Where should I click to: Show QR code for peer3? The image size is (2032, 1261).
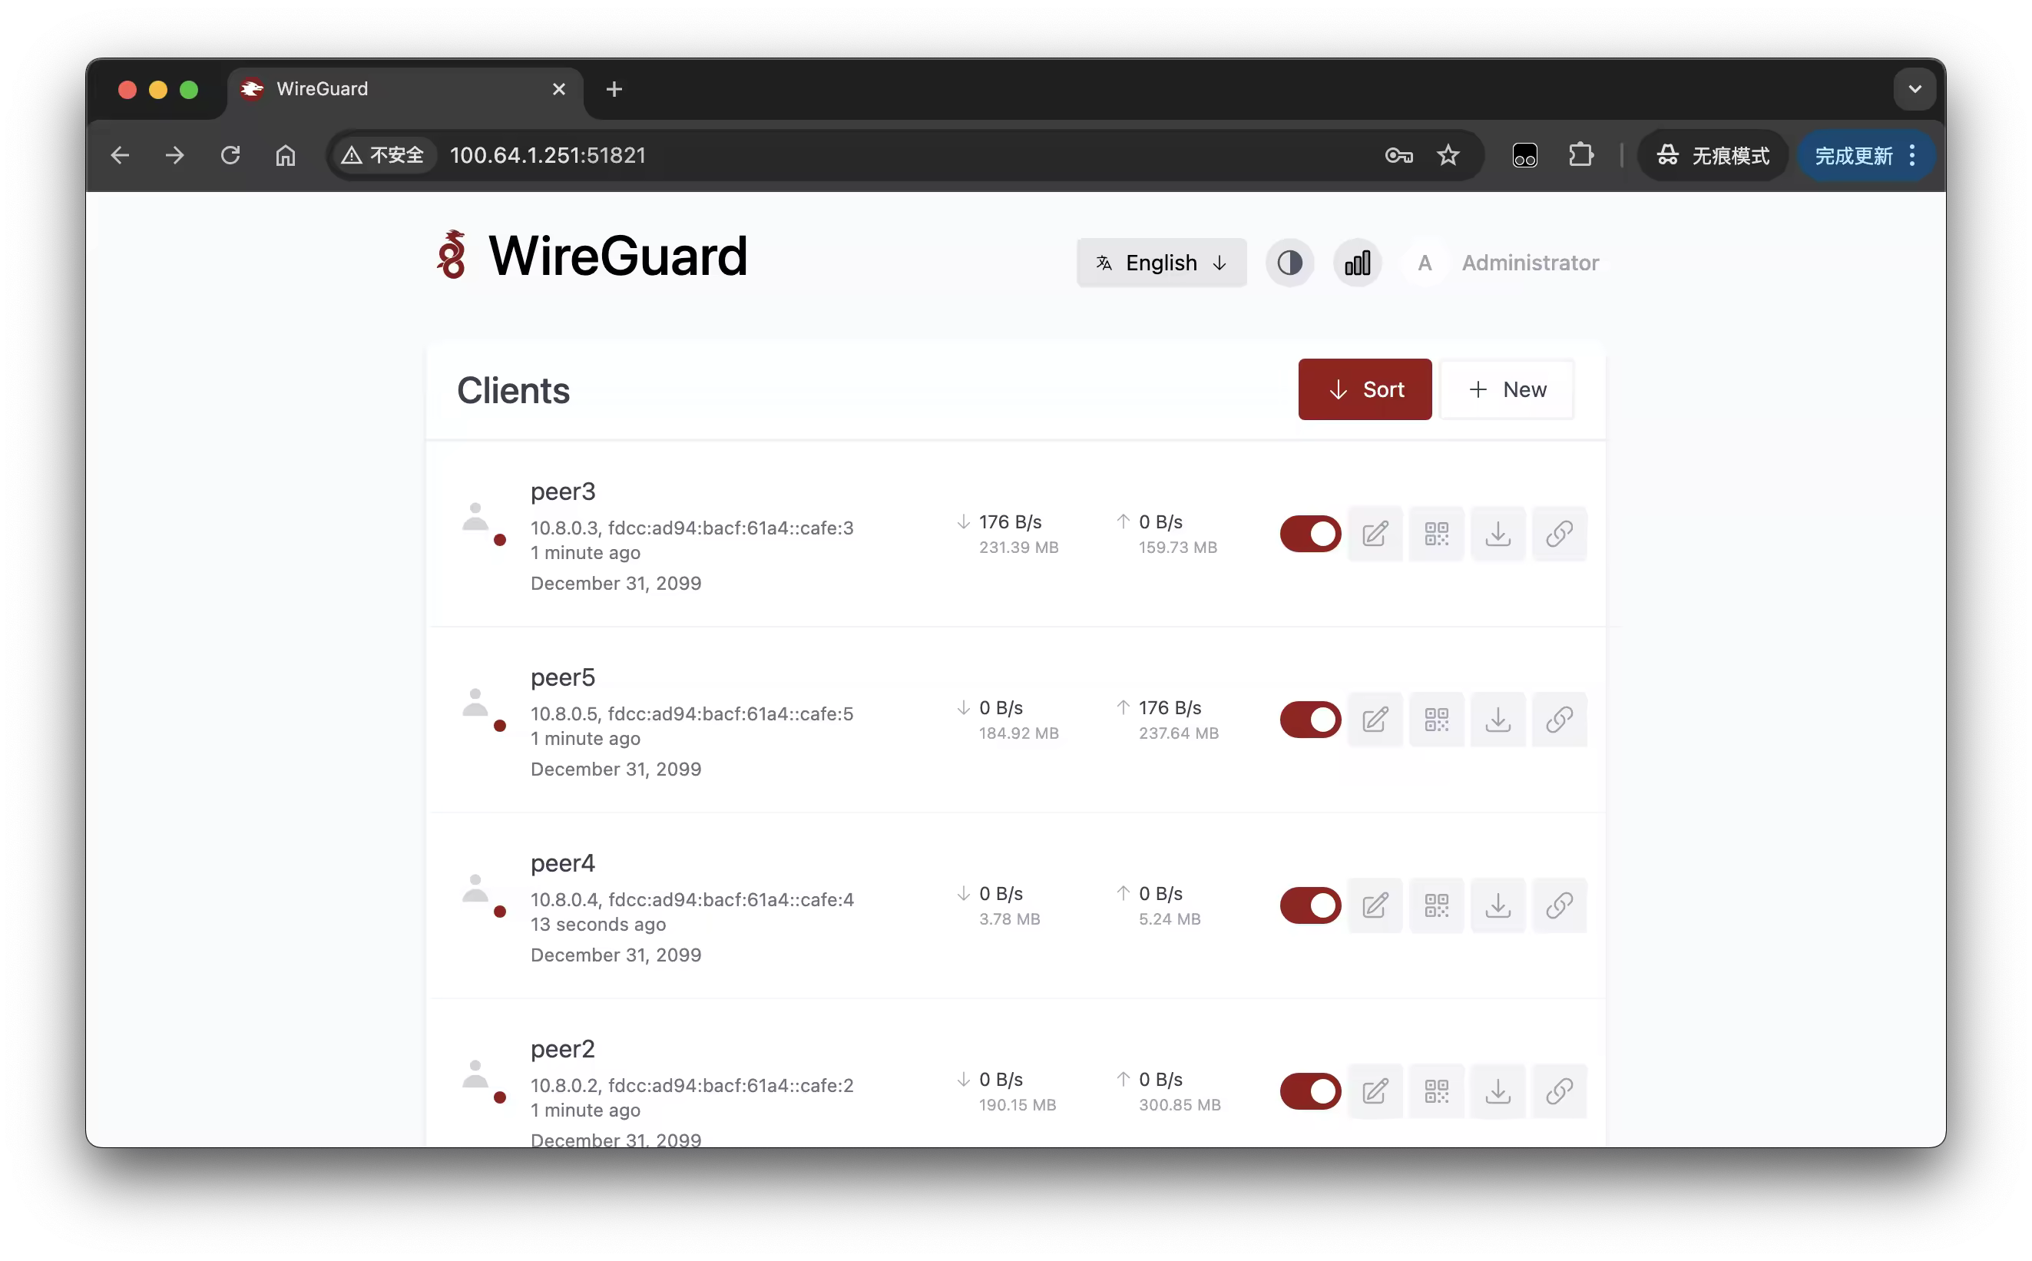pos(1436,534)
